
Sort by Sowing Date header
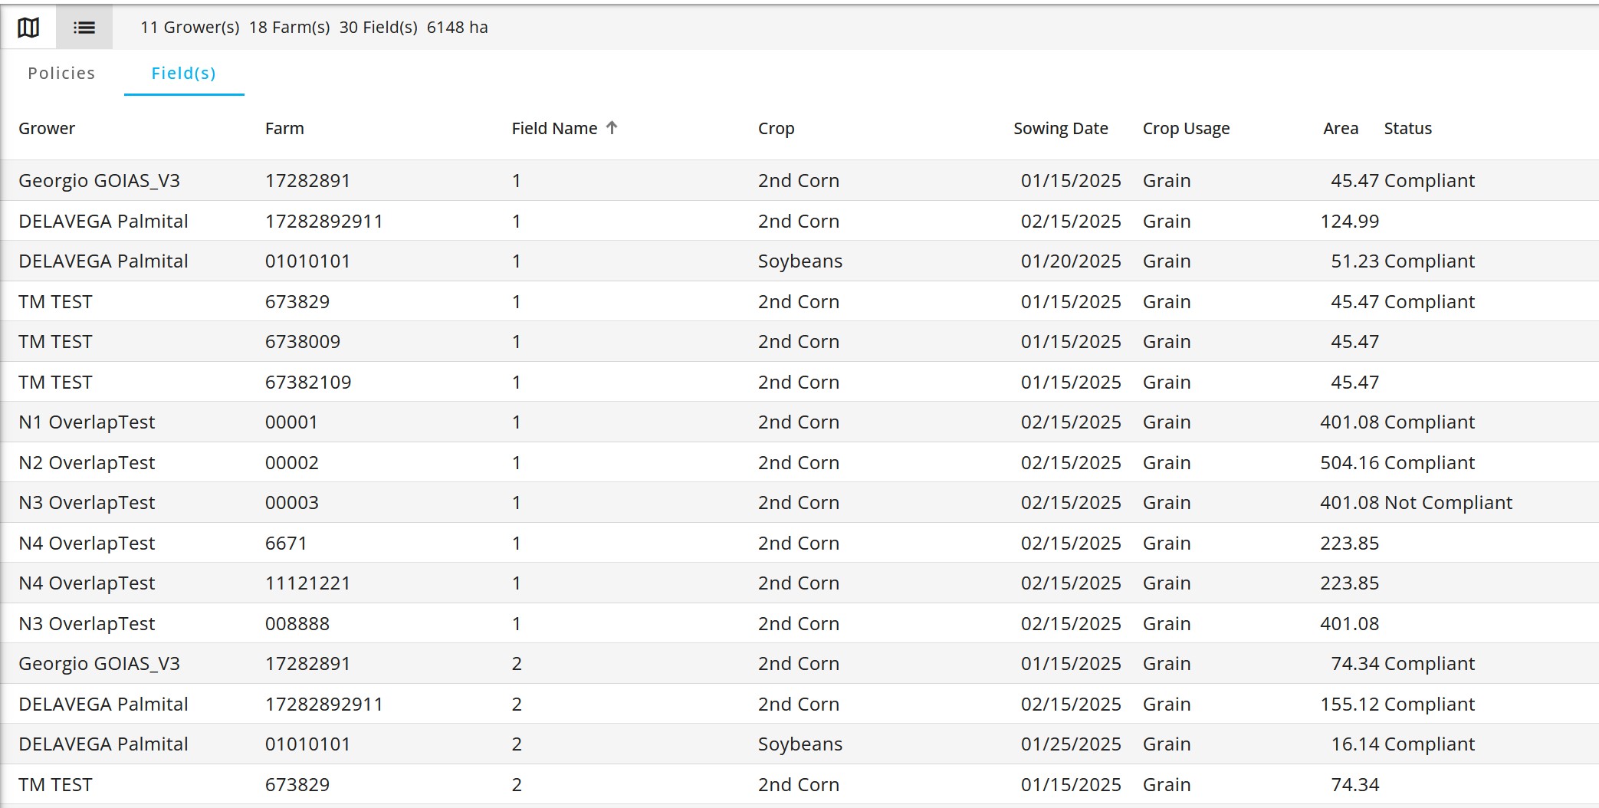[1060, 128]
